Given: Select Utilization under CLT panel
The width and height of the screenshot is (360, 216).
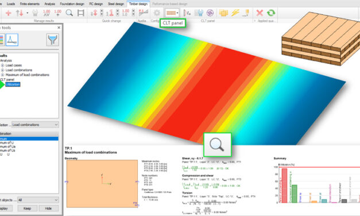Looking at the screenshot, I should (13, 84).
